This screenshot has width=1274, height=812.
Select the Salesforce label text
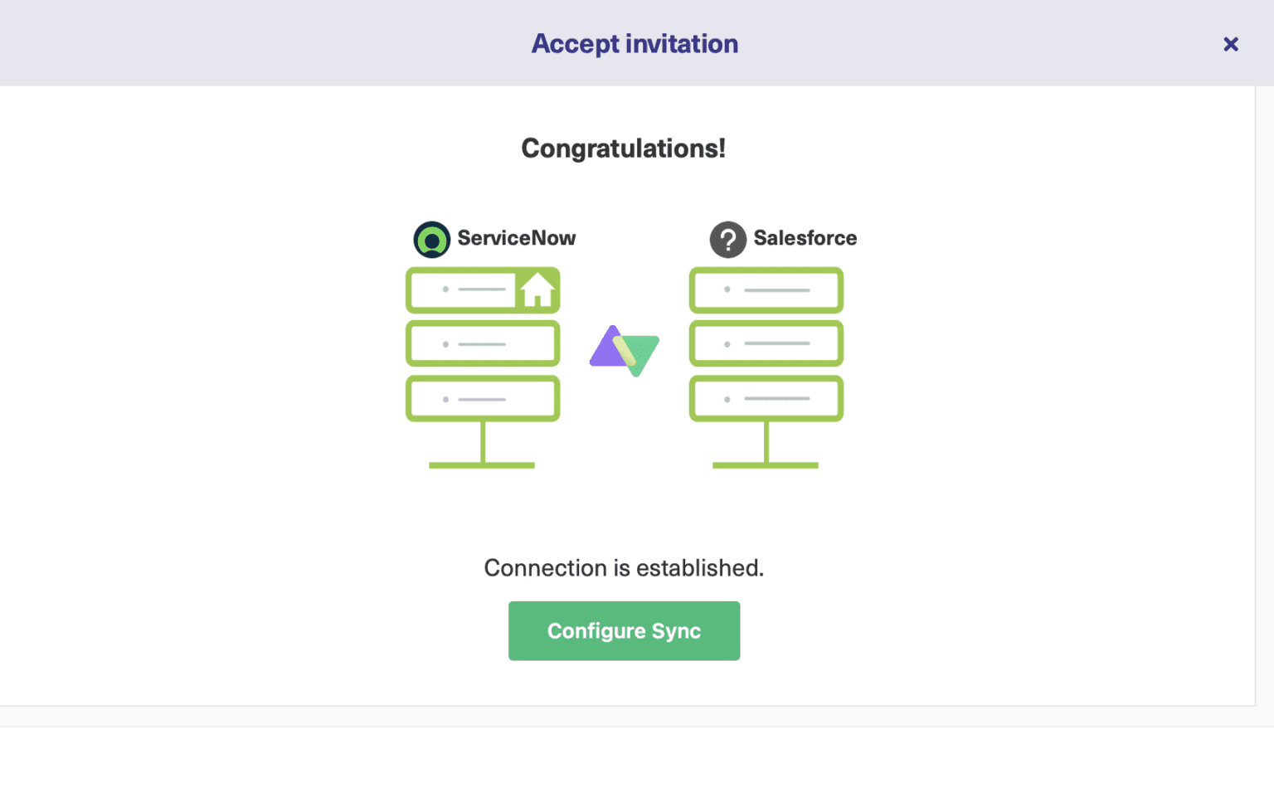click(805, 238)
